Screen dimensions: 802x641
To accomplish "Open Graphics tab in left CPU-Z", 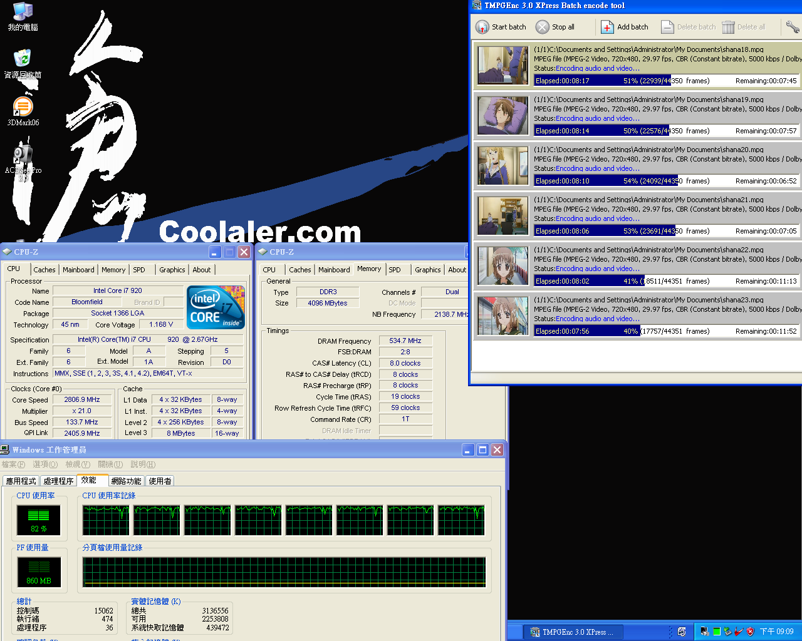I will point(172,270).
